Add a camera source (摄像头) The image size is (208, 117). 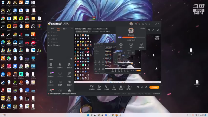[99, 87]
